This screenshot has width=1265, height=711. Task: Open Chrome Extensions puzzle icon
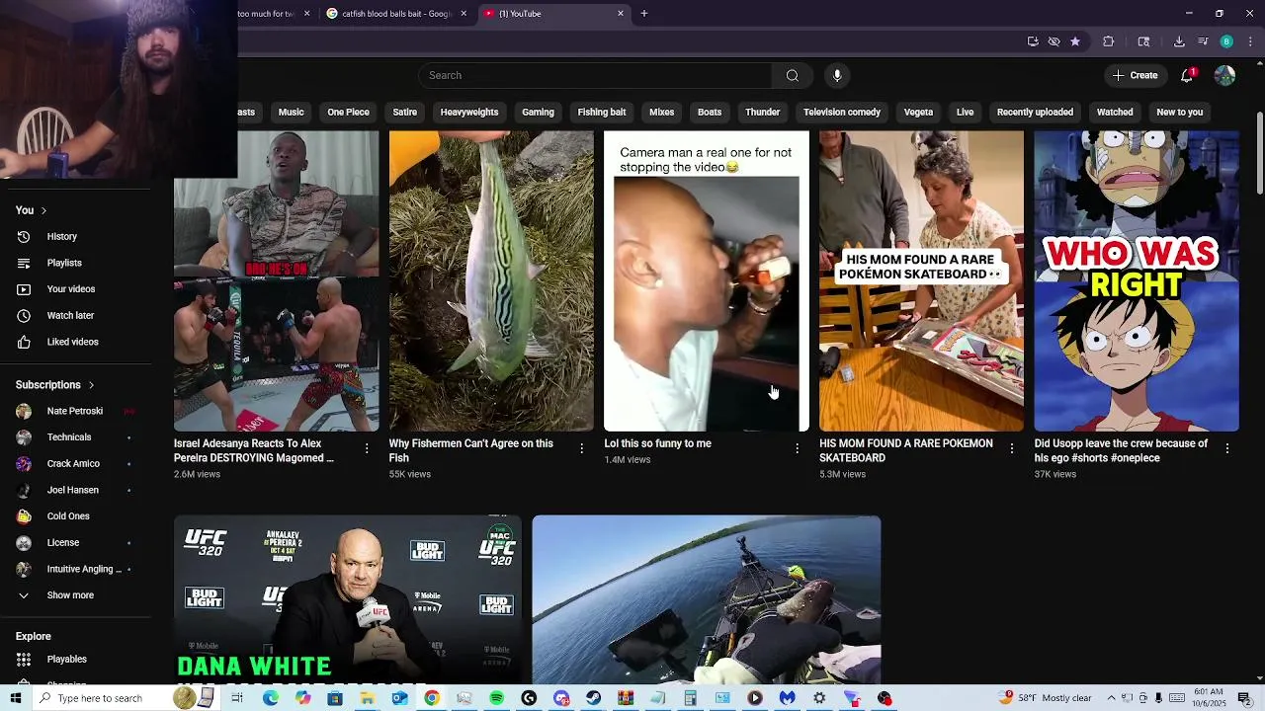point(1108,41)
